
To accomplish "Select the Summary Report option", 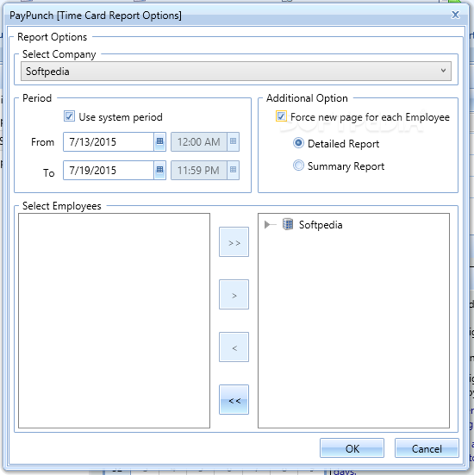I will [298, 166].
